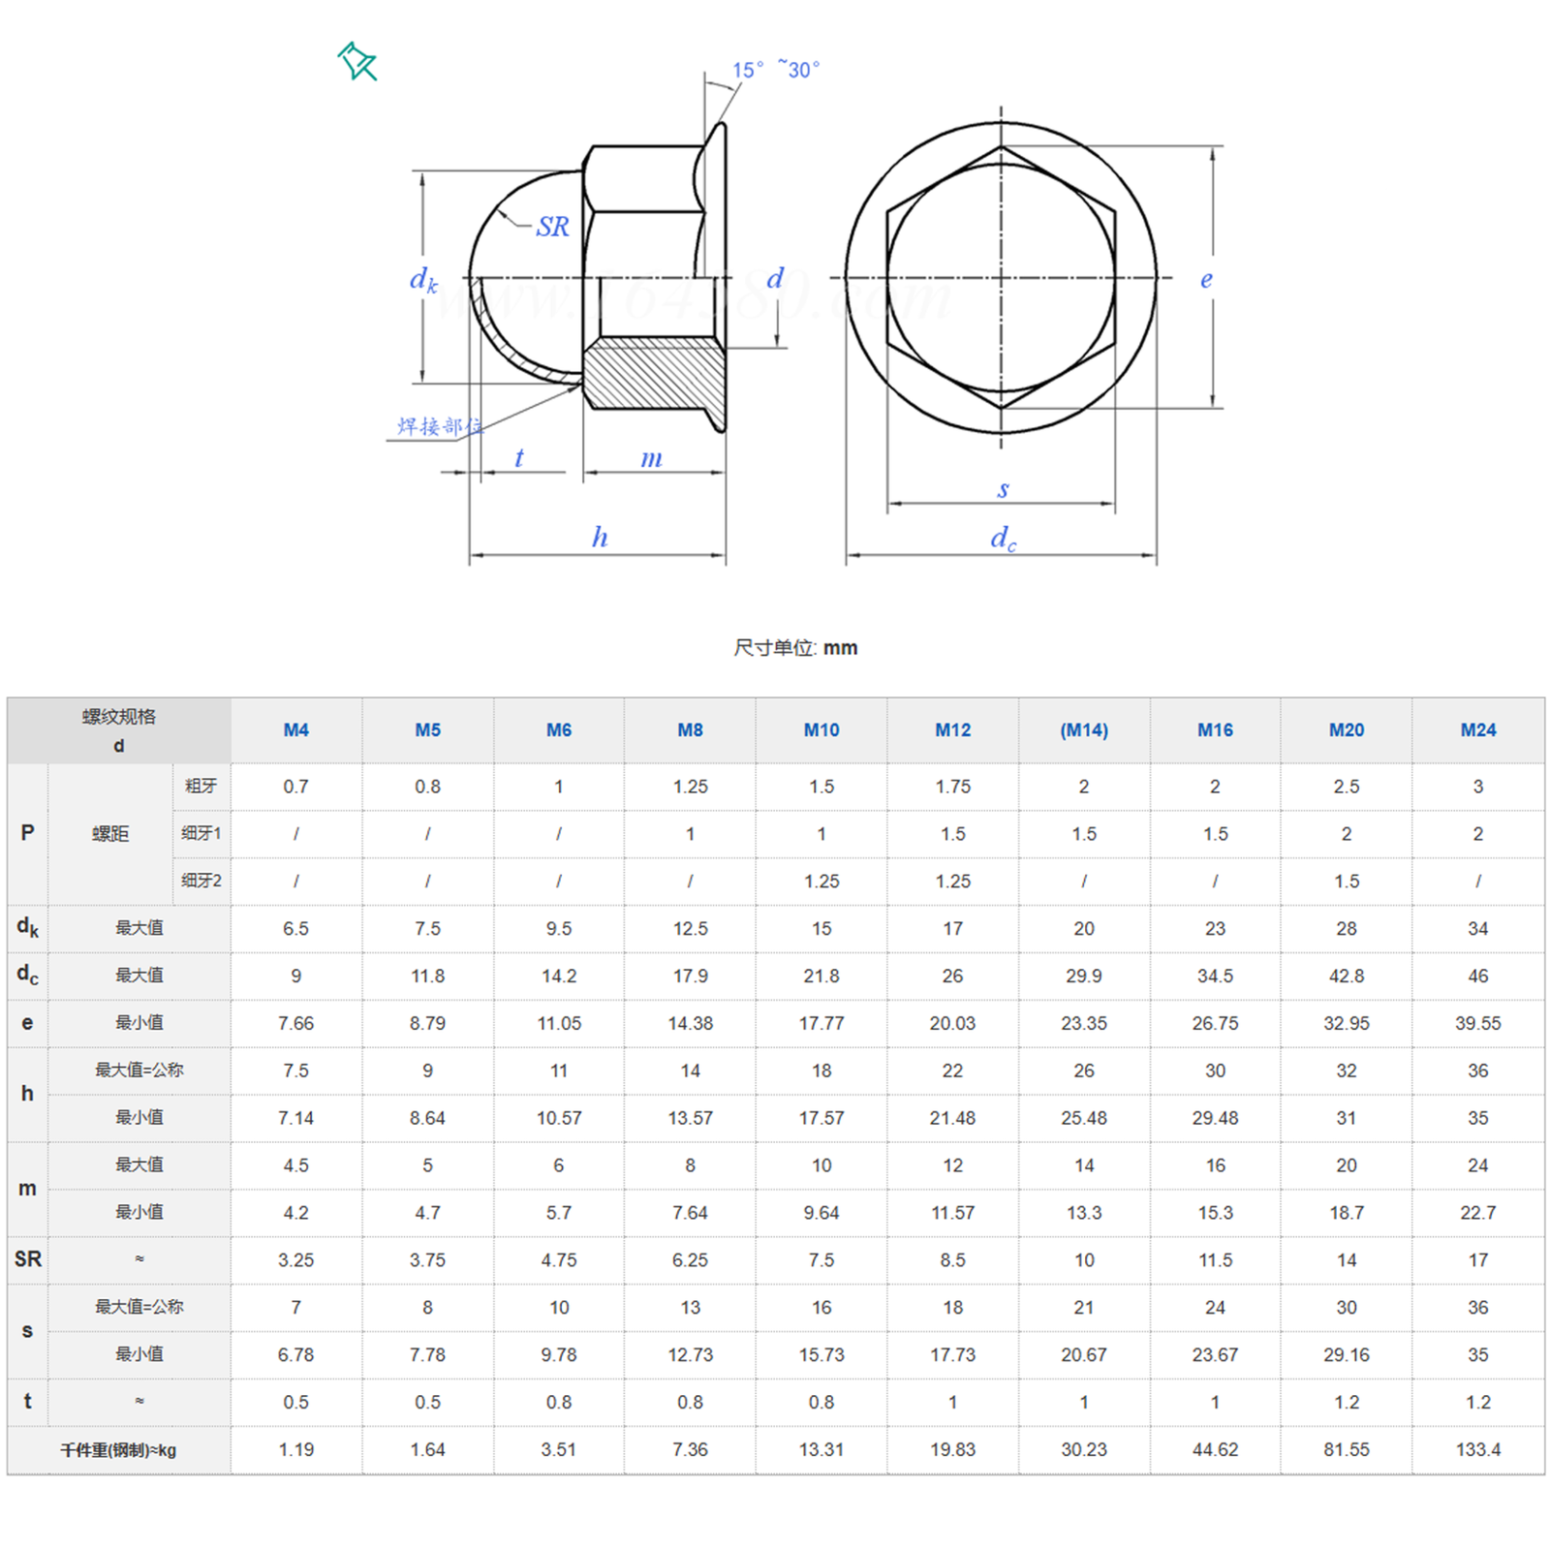1550x1550 pixels.
Task: Select the 细牙2 row label
Action: click(x=201, y=881)
